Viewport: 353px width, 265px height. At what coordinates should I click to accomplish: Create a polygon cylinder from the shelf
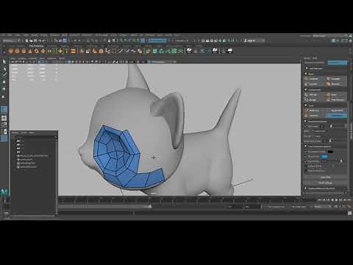(24, 51)
